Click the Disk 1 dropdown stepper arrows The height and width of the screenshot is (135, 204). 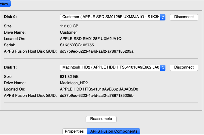point(163,68)
